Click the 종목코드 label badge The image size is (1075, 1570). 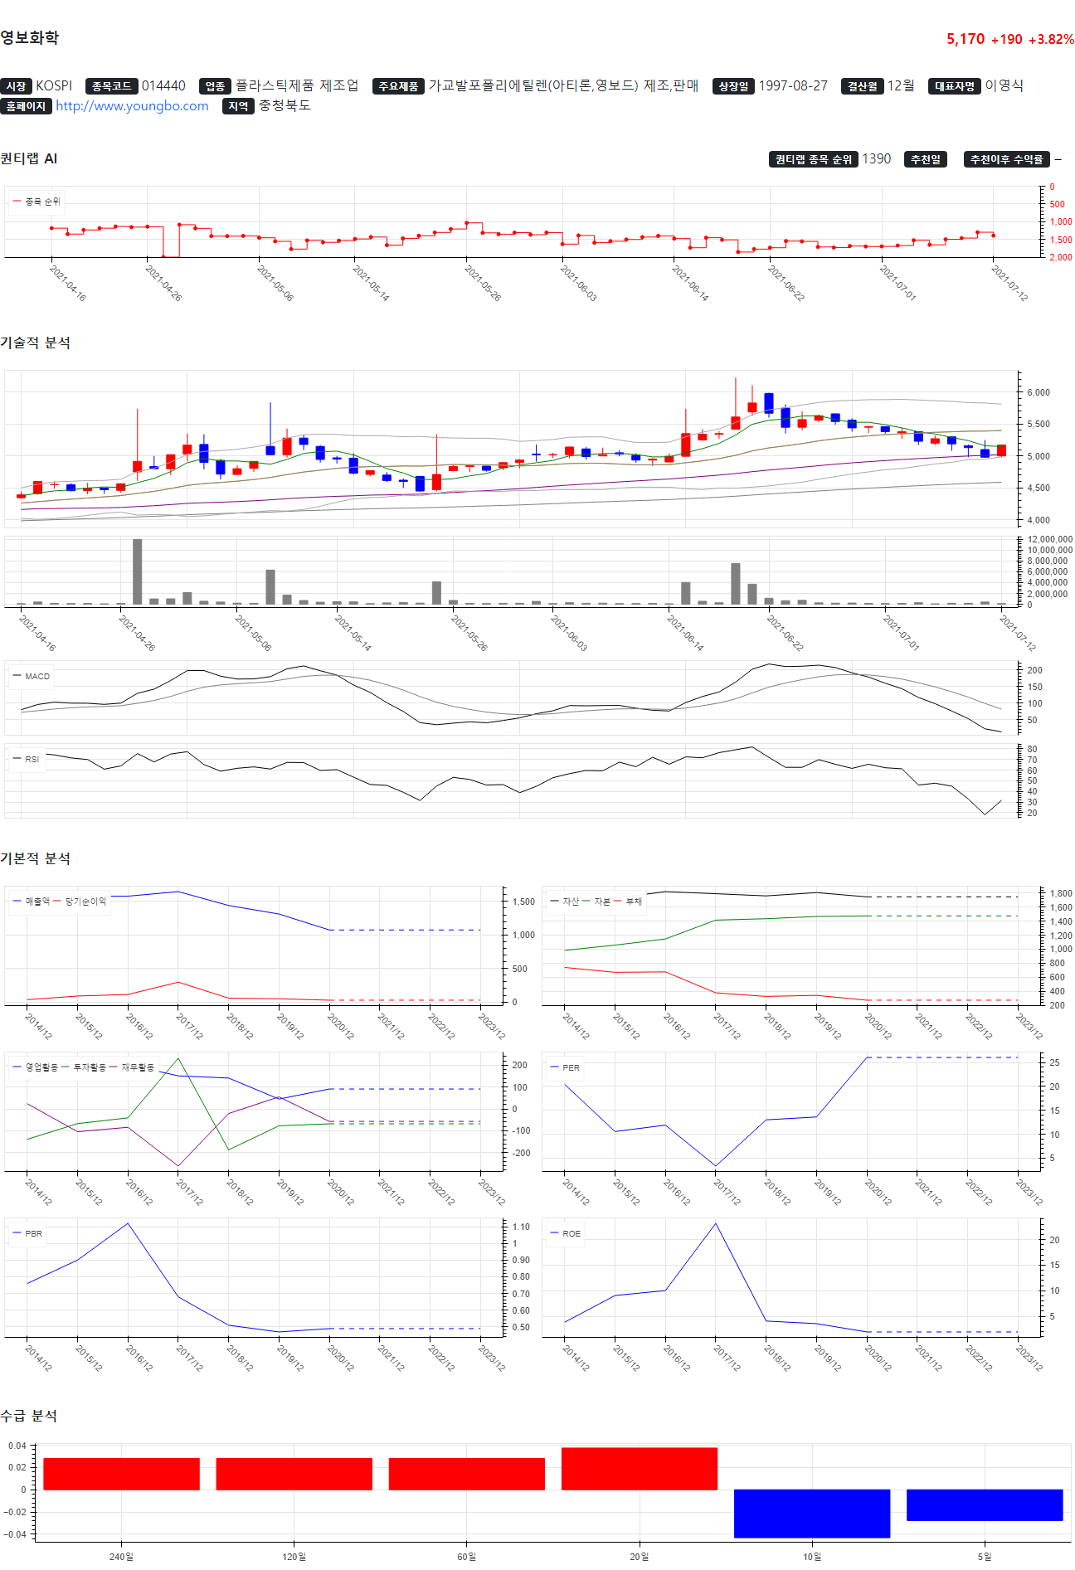point(111,86)
